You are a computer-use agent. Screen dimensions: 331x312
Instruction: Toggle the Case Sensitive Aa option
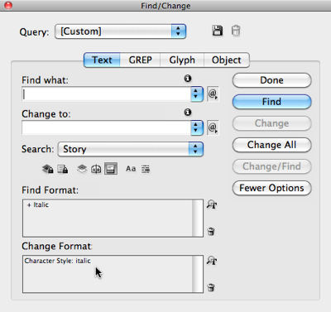(131, 169)
